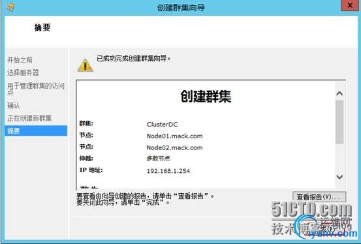Click the 群集: label in report

86,123
